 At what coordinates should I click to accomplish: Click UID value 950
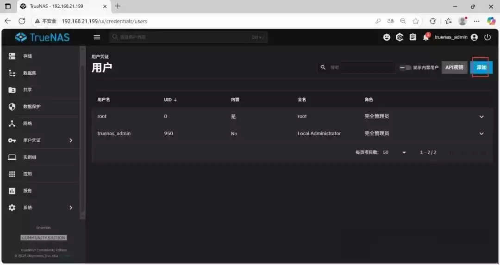[x=169, y=133]
